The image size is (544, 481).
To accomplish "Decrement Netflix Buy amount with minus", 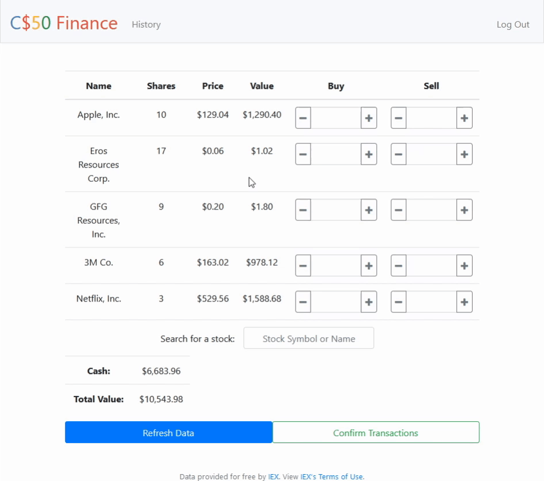I will pos(303,302).
